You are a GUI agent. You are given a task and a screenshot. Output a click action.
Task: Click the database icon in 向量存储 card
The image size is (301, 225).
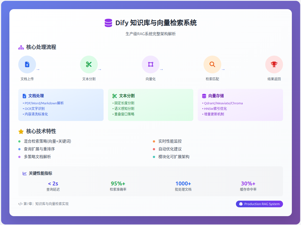point(204,96)
